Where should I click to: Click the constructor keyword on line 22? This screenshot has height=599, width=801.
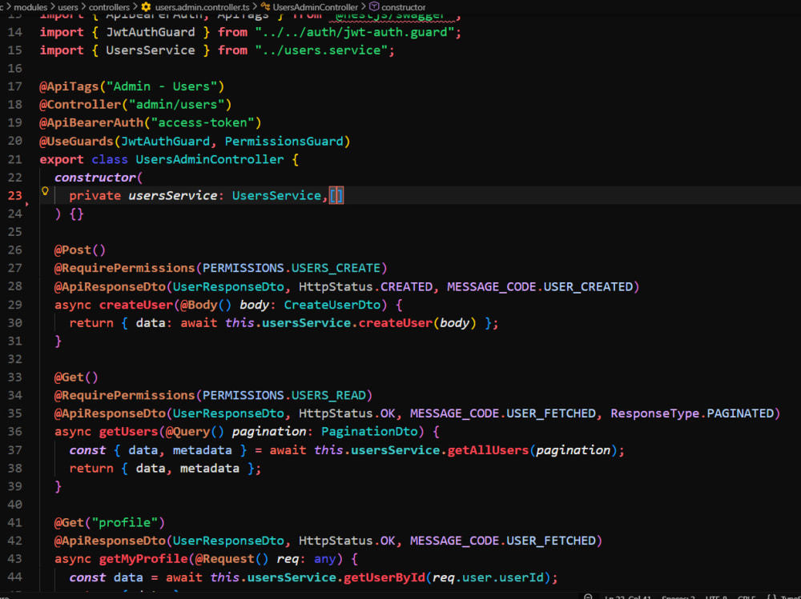(95, 178)
